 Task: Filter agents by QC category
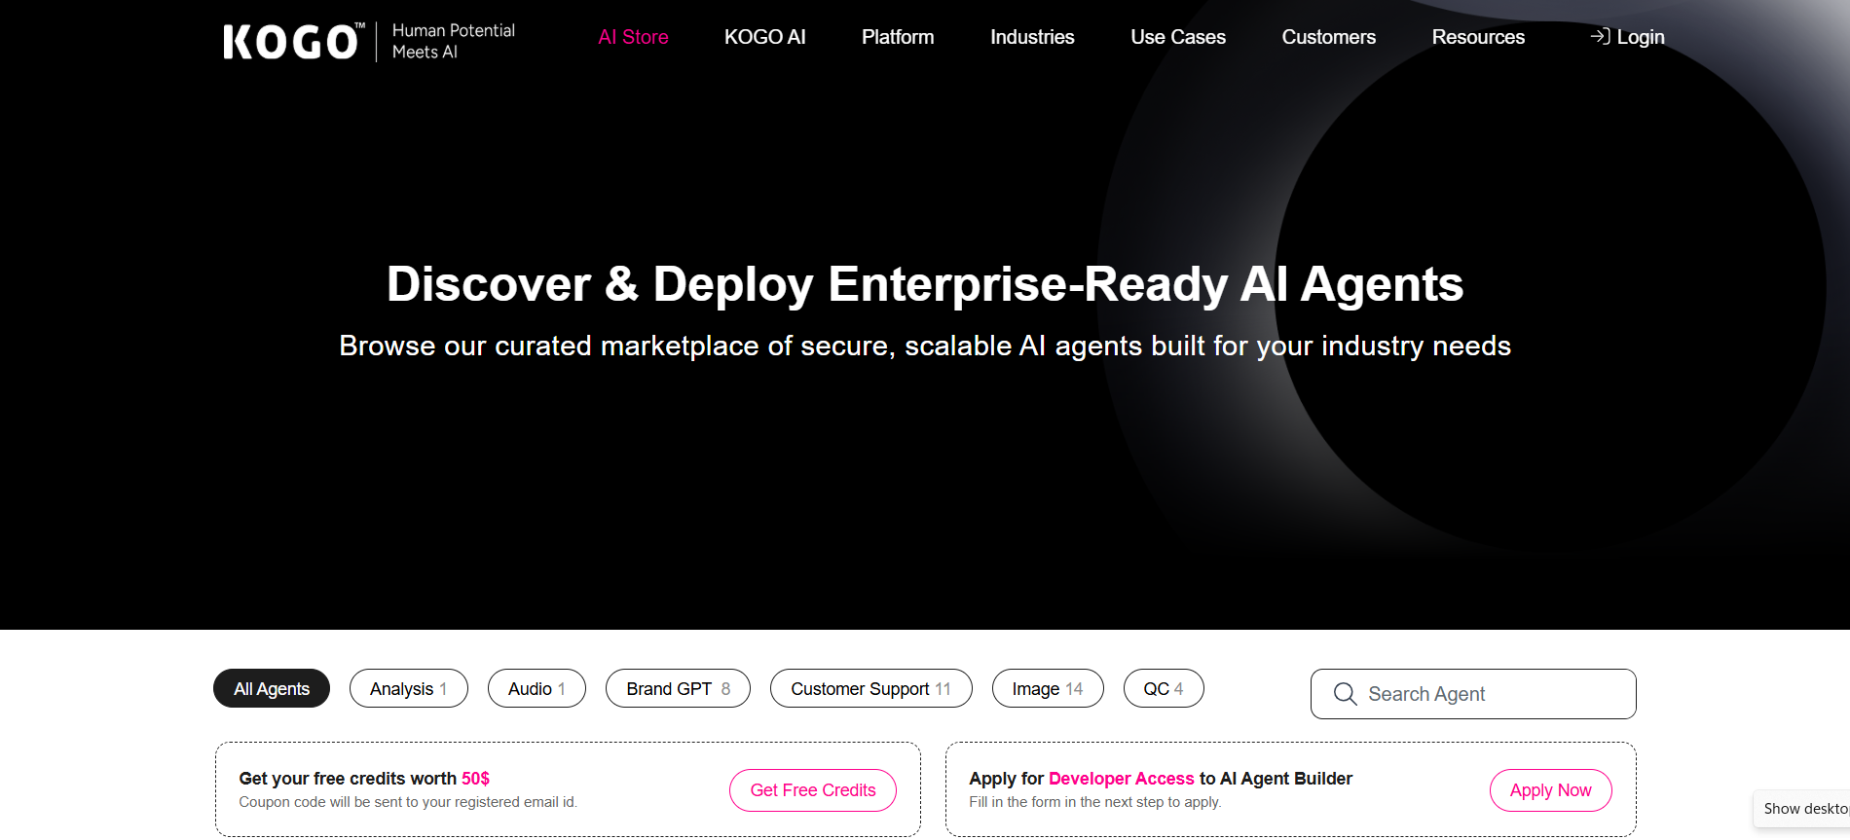click(x=1164, y=688)
